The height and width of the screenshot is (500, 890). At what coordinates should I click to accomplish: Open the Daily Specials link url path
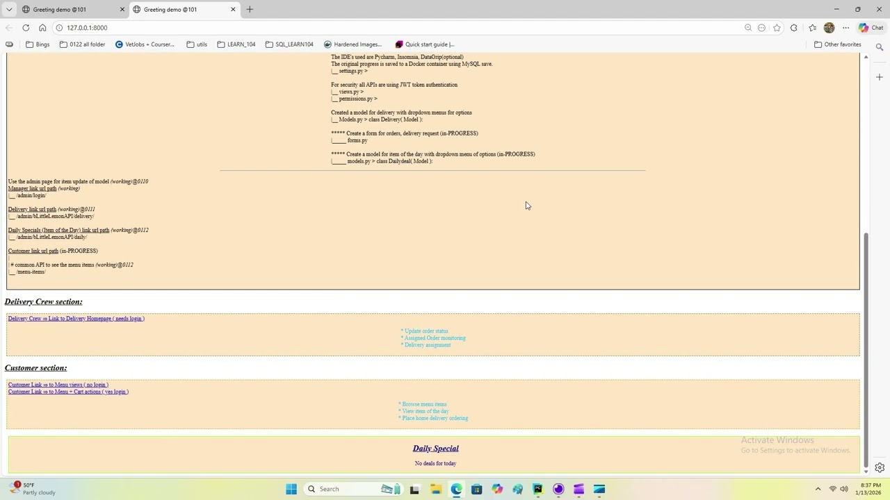pyautogui.click(x=58, y=230)
